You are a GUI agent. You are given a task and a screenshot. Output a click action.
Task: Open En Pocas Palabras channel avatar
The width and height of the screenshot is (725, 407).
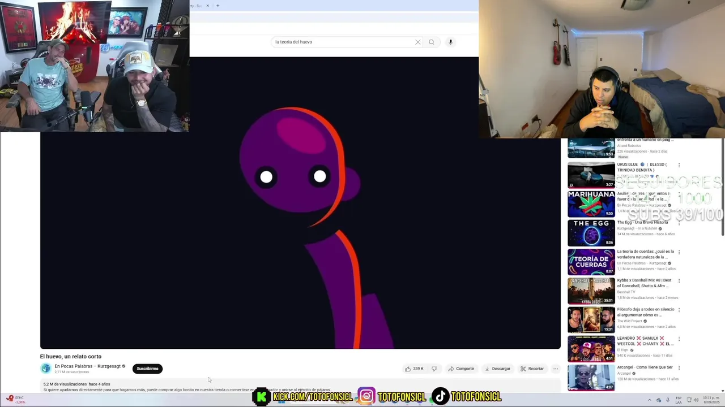(x=45, y=369)
